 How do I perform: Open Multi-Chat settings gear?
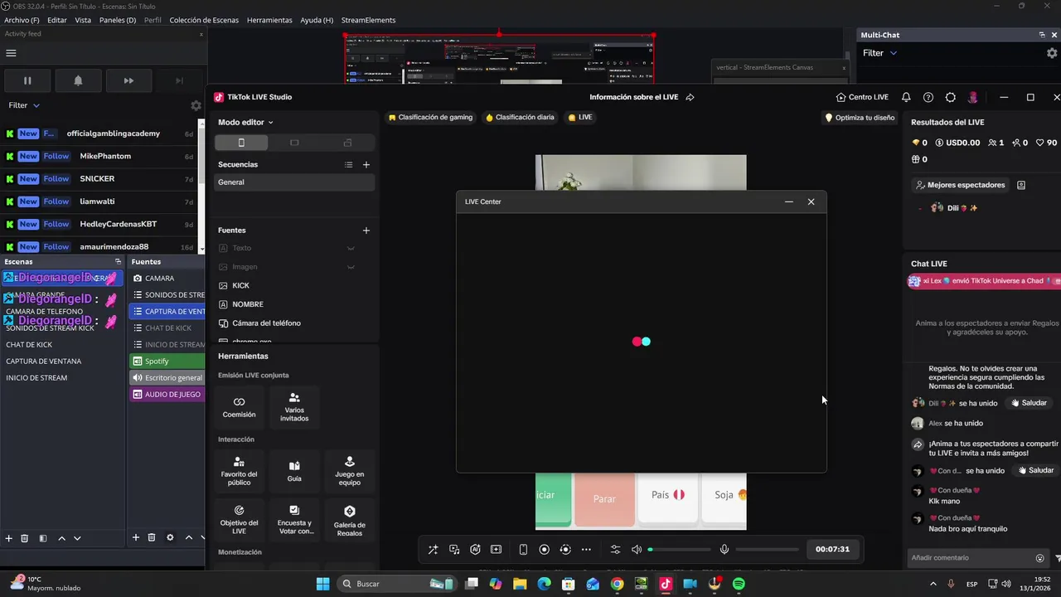coord(1052,53)
